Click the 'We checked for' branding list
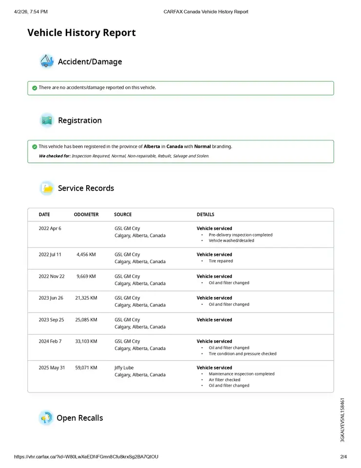This screenshot has height=468, width=361. [x=124, y=156]
